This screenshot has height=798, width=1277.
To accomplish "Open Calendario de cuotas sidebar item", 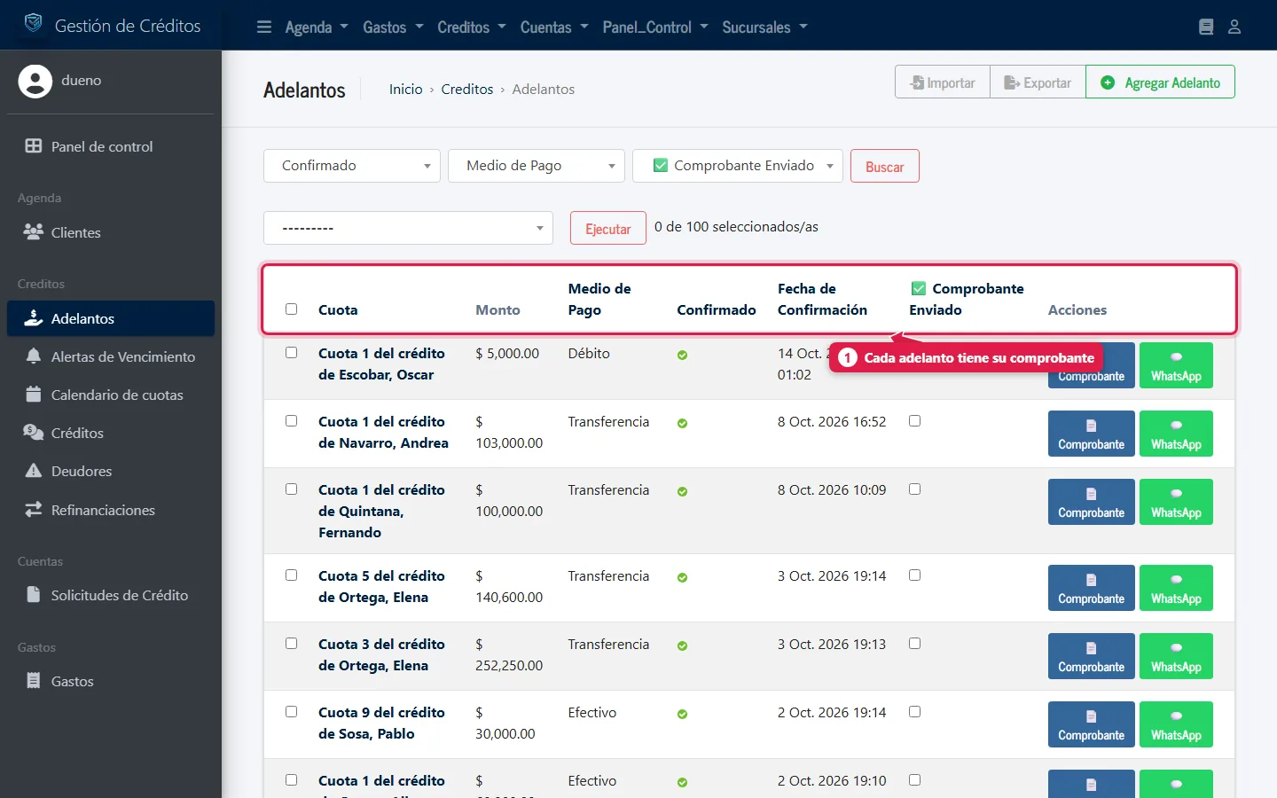I will pos(111,395).
